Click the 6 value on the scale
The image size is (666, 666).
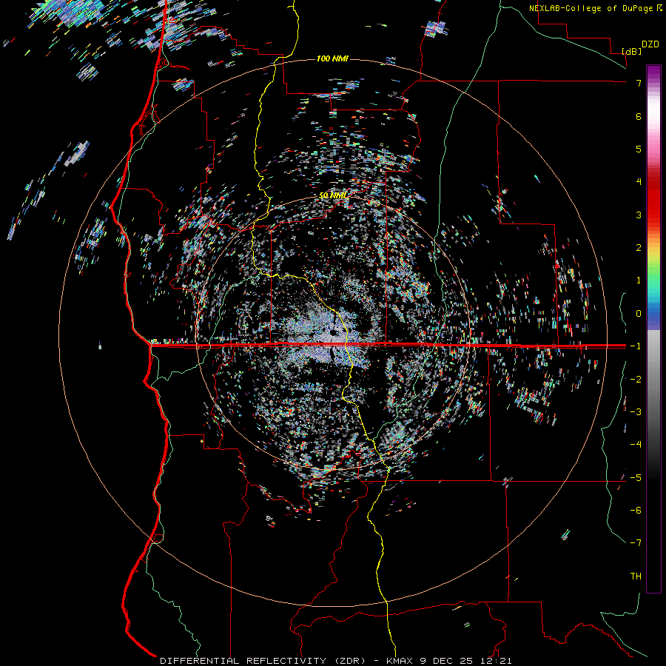tap(639, 116)
